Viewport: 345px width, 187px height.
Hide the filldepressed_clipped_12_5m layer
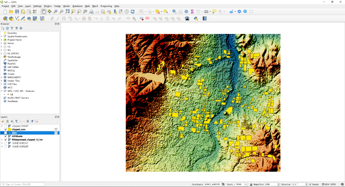[x=6, y=140]
